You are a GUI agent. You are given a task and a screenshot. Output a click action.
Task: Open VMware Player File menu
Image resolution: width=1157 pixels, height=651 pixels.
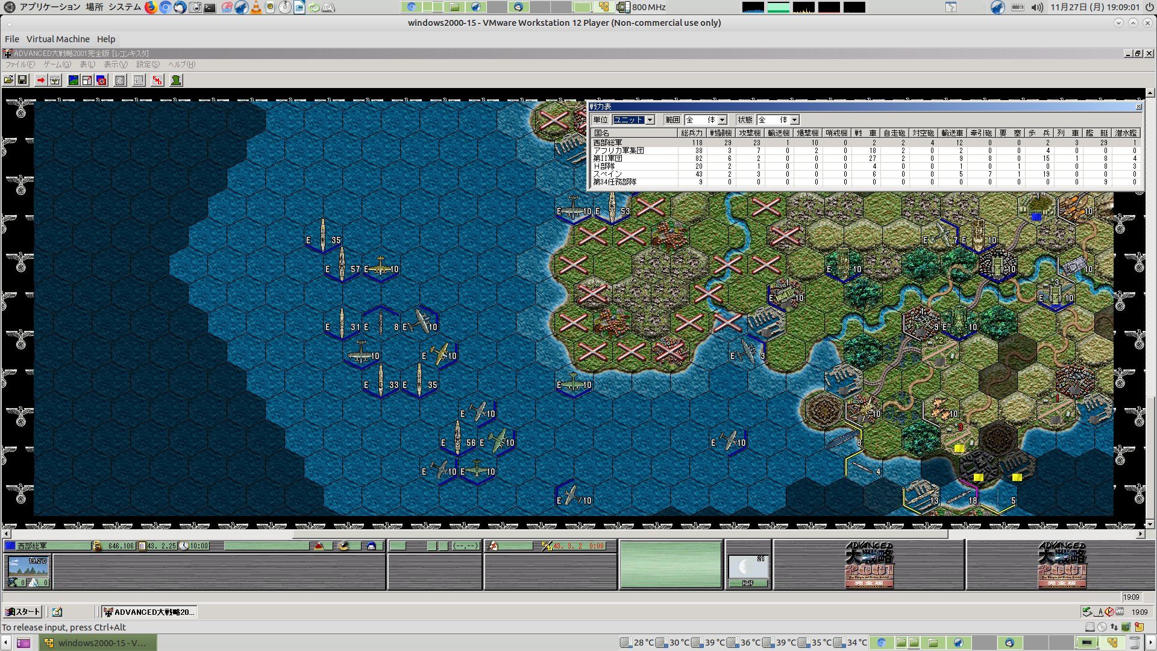pyautogui.click(x=12, y=39)
